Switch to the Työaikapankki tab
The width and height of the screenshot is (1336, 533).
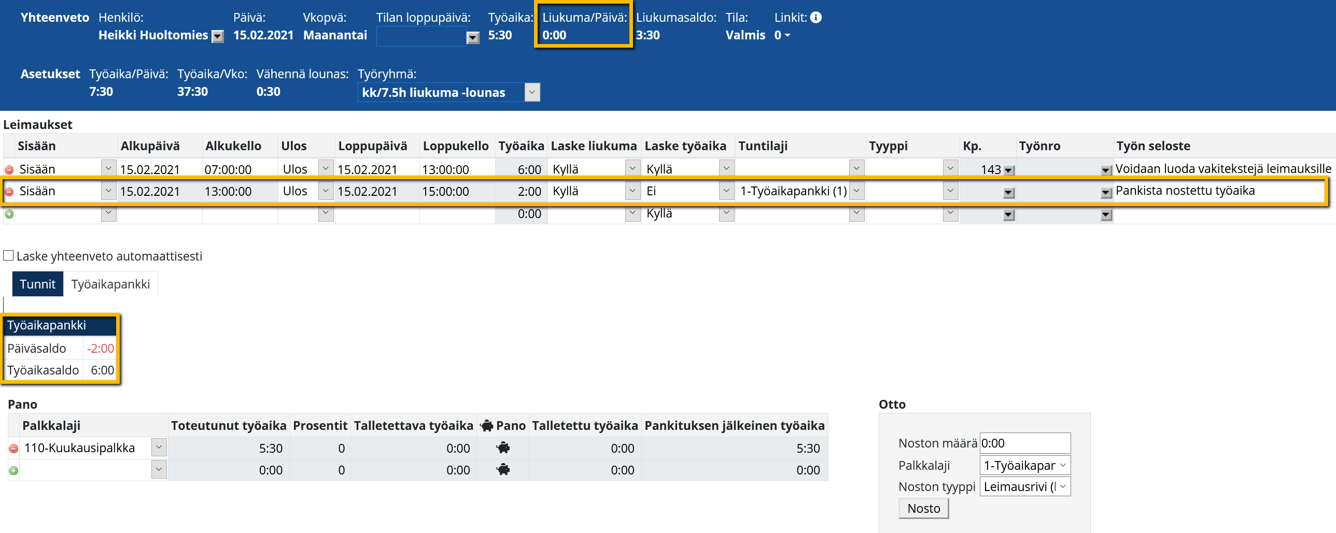[x=110, y=284]
